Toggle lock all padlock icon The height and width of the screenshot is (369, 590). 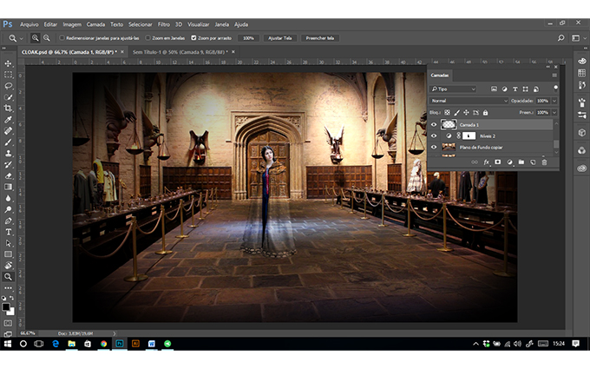485,113
